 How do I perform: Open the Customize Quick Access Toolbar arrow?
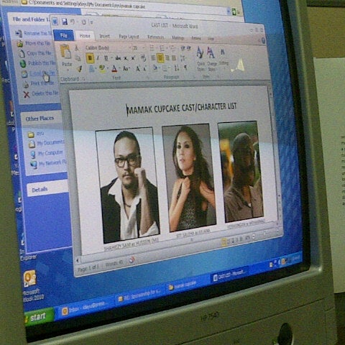pos(91,22)
